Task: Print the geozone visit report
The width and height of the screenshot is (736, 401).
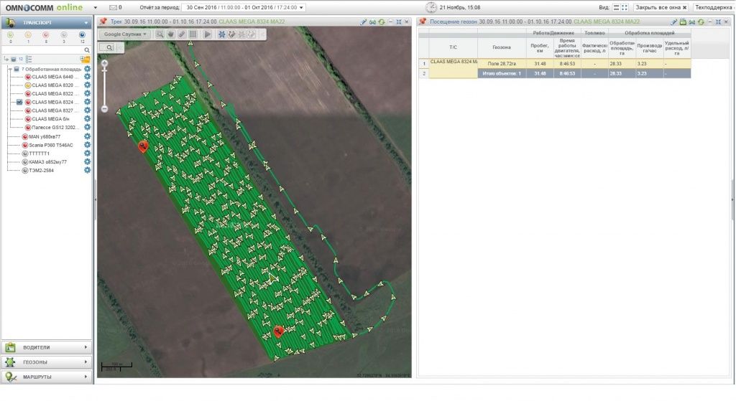Action: [x=692, y=22]
